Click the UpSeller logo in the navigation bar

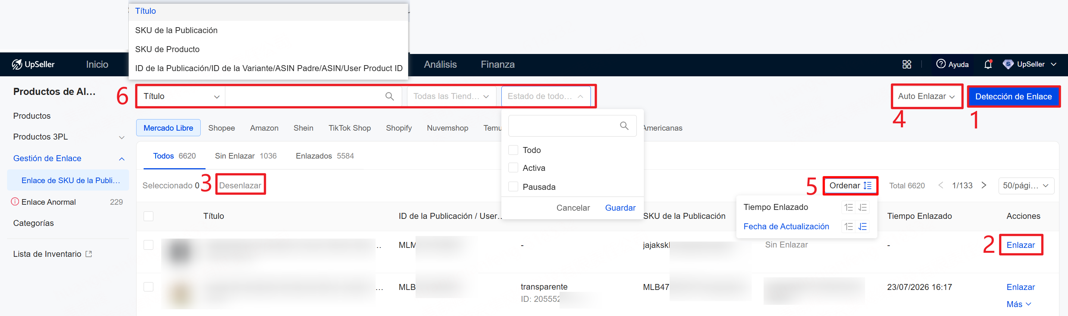pyautogui.click(x=33, y=64)
